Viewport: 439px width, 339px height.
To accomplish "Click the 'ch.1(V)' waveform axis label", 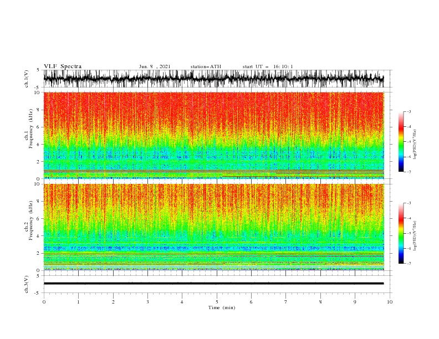I will [27, 79].
